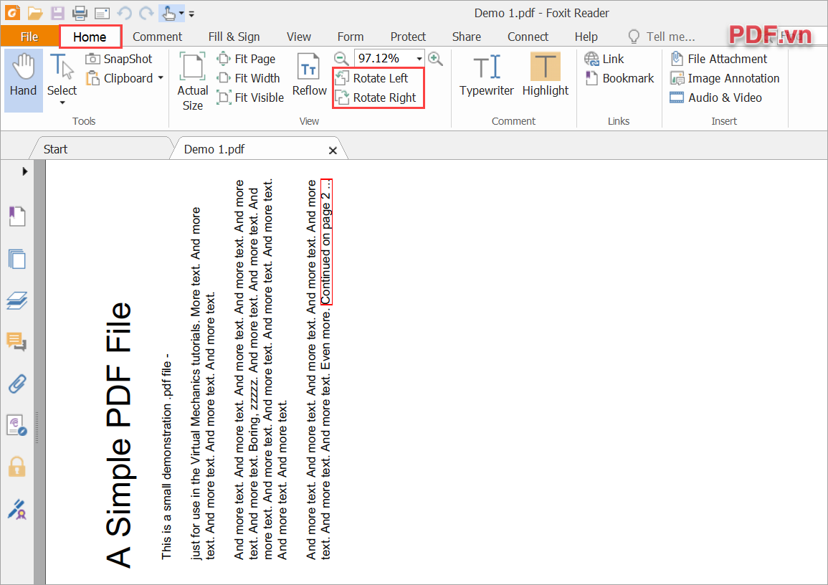Open the View ribbon tab
Image resolution: width=828 pixels, height=585 pixels.
point(298,37)
